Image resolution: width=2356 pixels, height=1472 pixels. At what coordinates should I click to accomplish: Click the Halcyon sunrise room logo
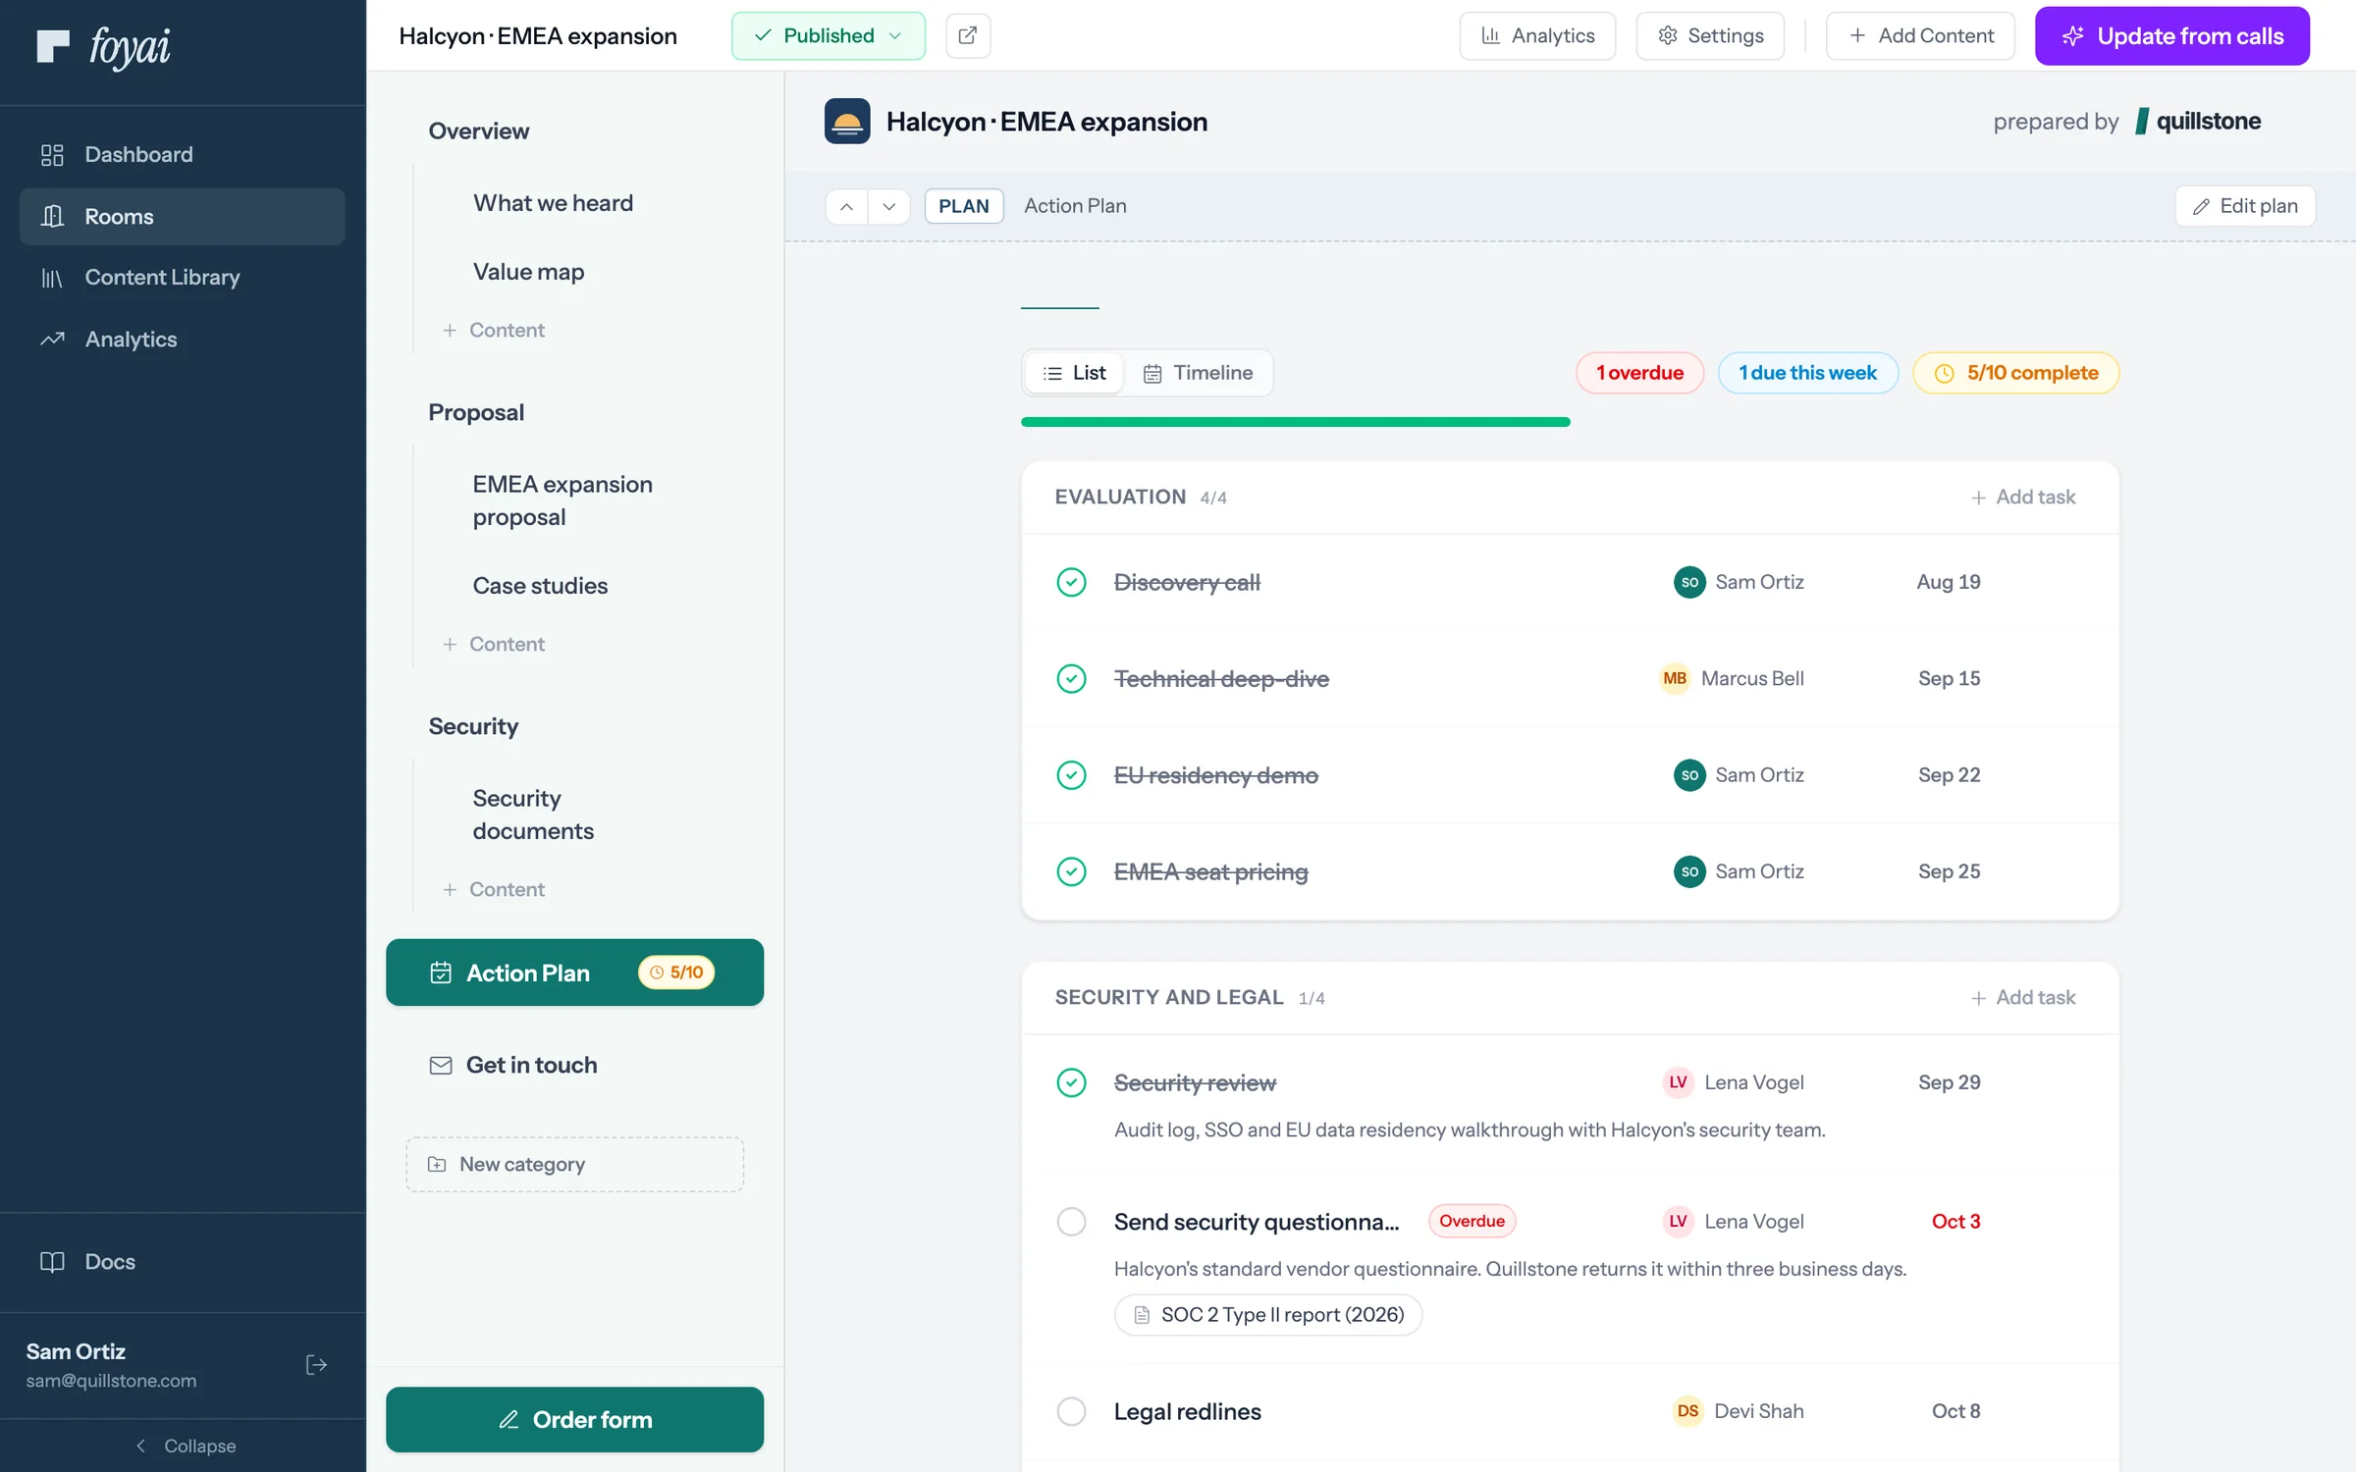[x=847, y=122]
